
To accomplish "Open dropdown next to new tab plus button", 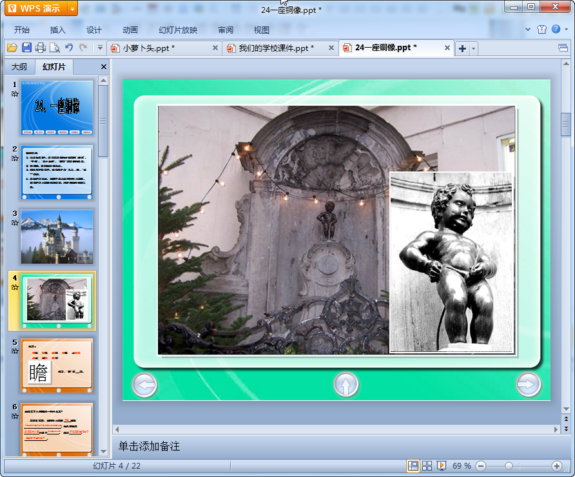I will (x=474, y=48).
